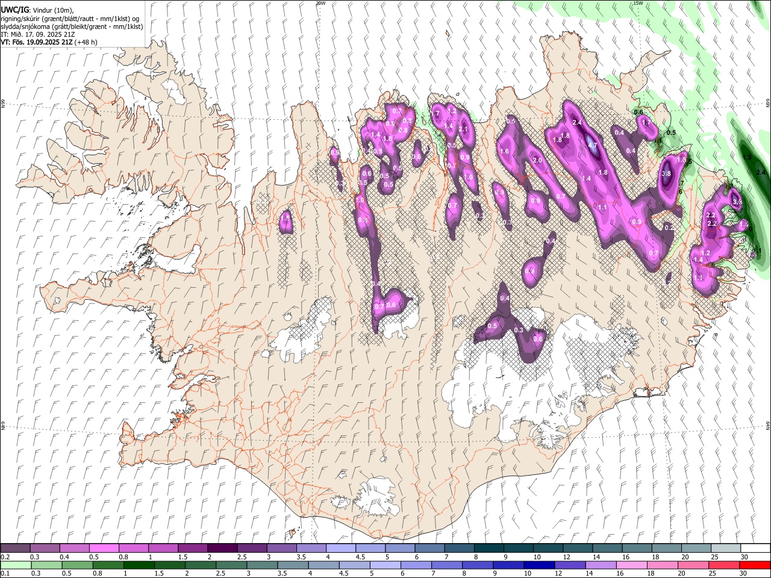Choose the lavender 4–4.5 snow legend swatch

coord(340,548)
